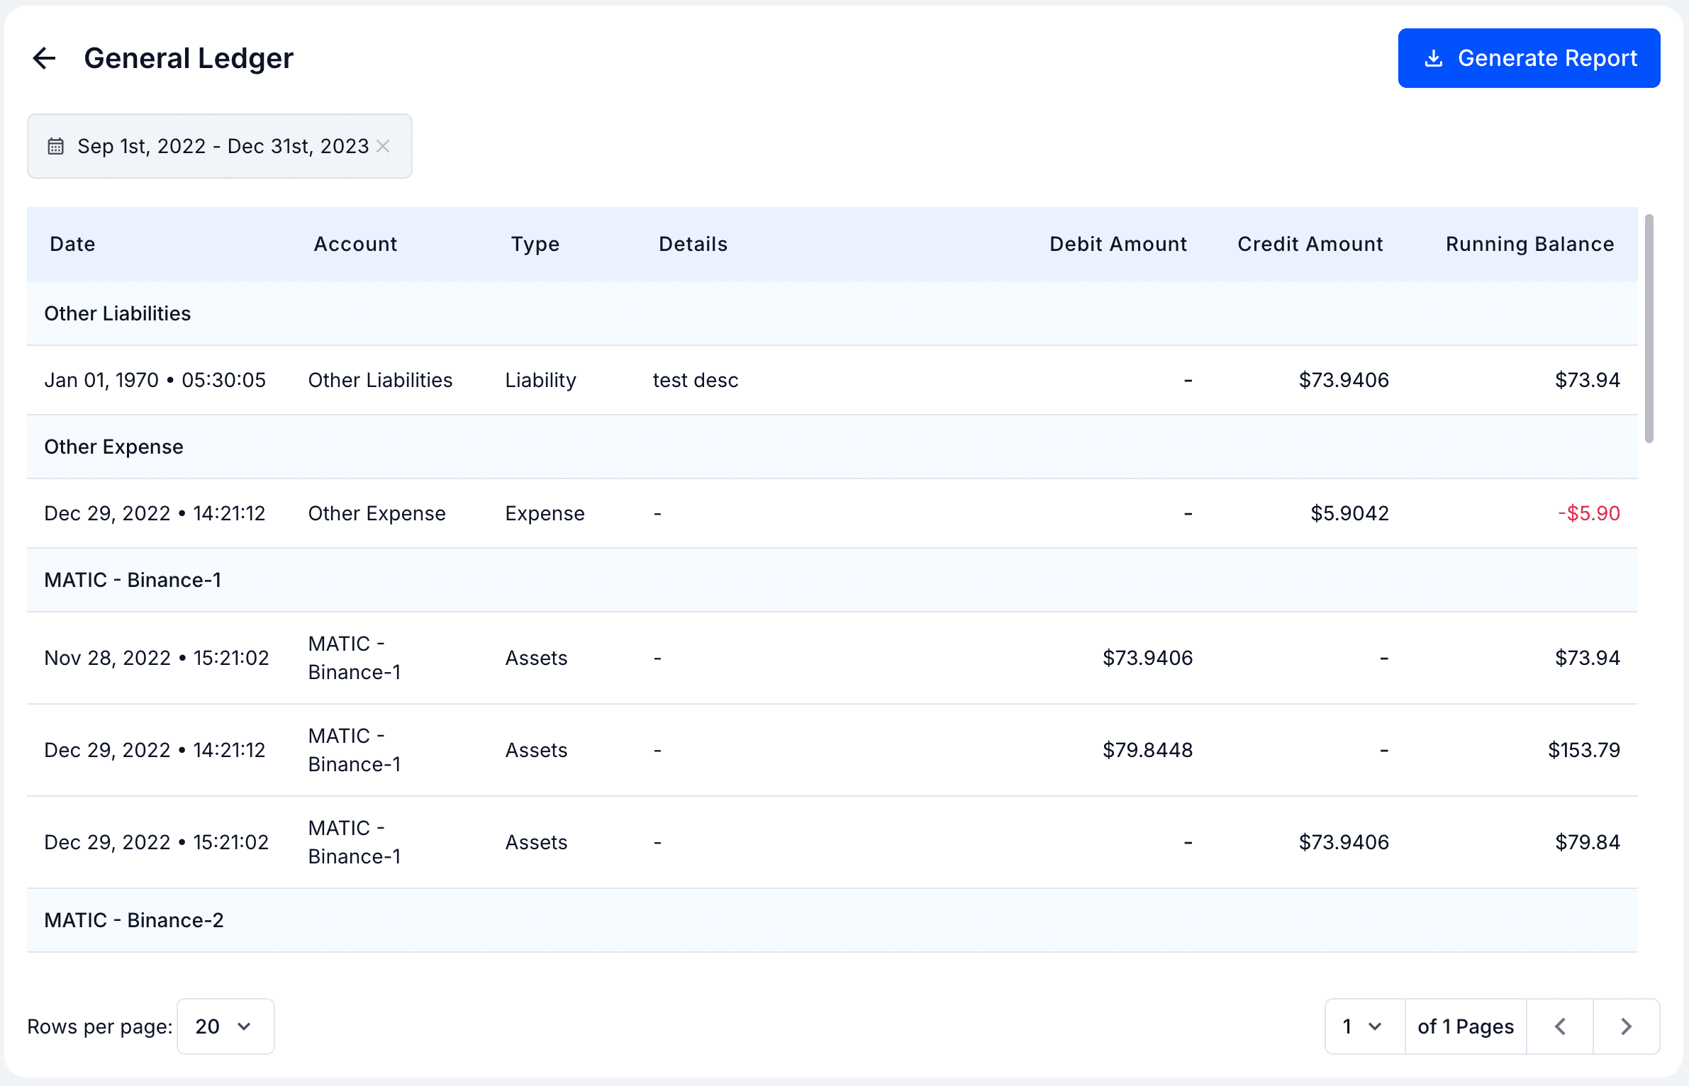Click the Credit Amount column header

pos(1310,244)
